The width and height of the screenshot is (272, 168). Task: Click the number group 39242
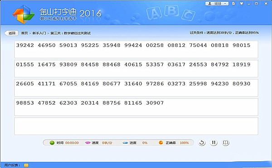click(25, 45)
